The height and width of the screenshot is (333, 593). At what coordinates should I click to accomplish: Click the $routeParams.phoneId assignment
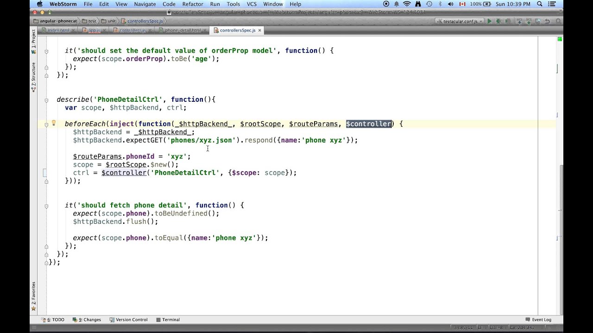132,156
